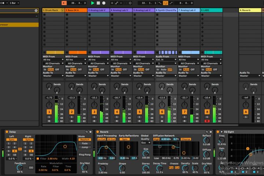Open Audio From Ext. In dropdown
264x176 pixels.
point(166,59)
